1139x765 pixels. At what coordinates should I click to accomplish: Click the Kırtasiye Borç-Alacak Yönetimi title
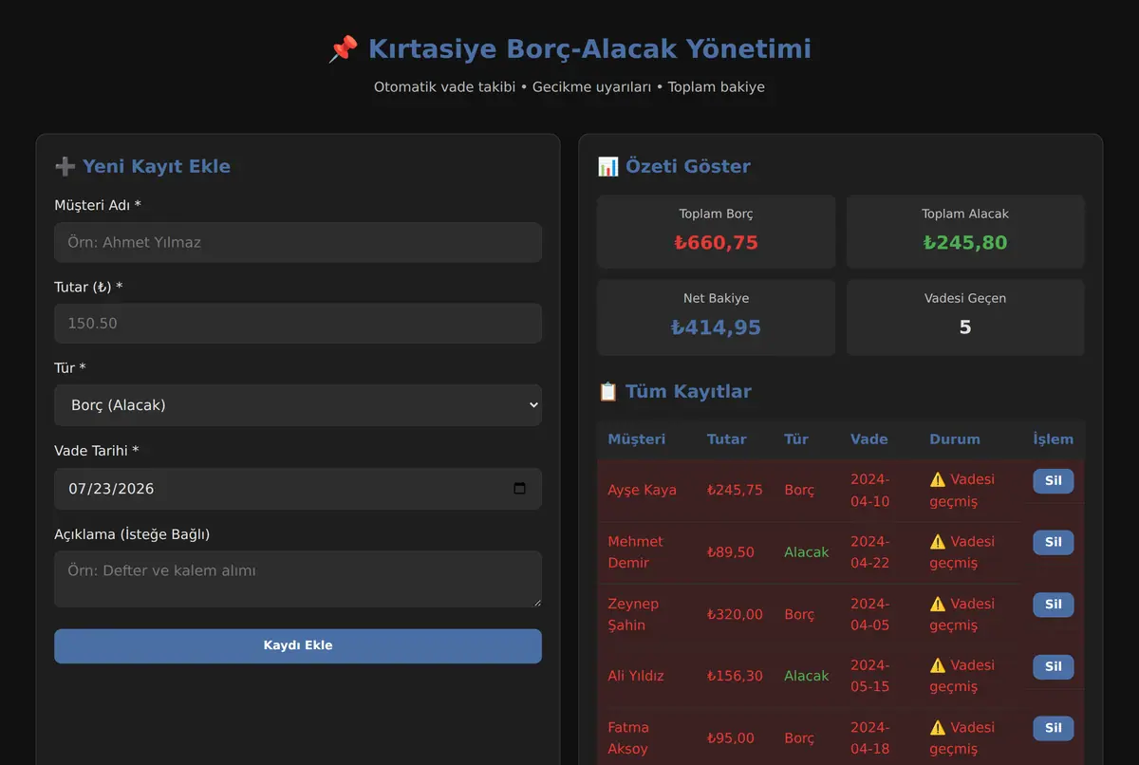point(589,49)
